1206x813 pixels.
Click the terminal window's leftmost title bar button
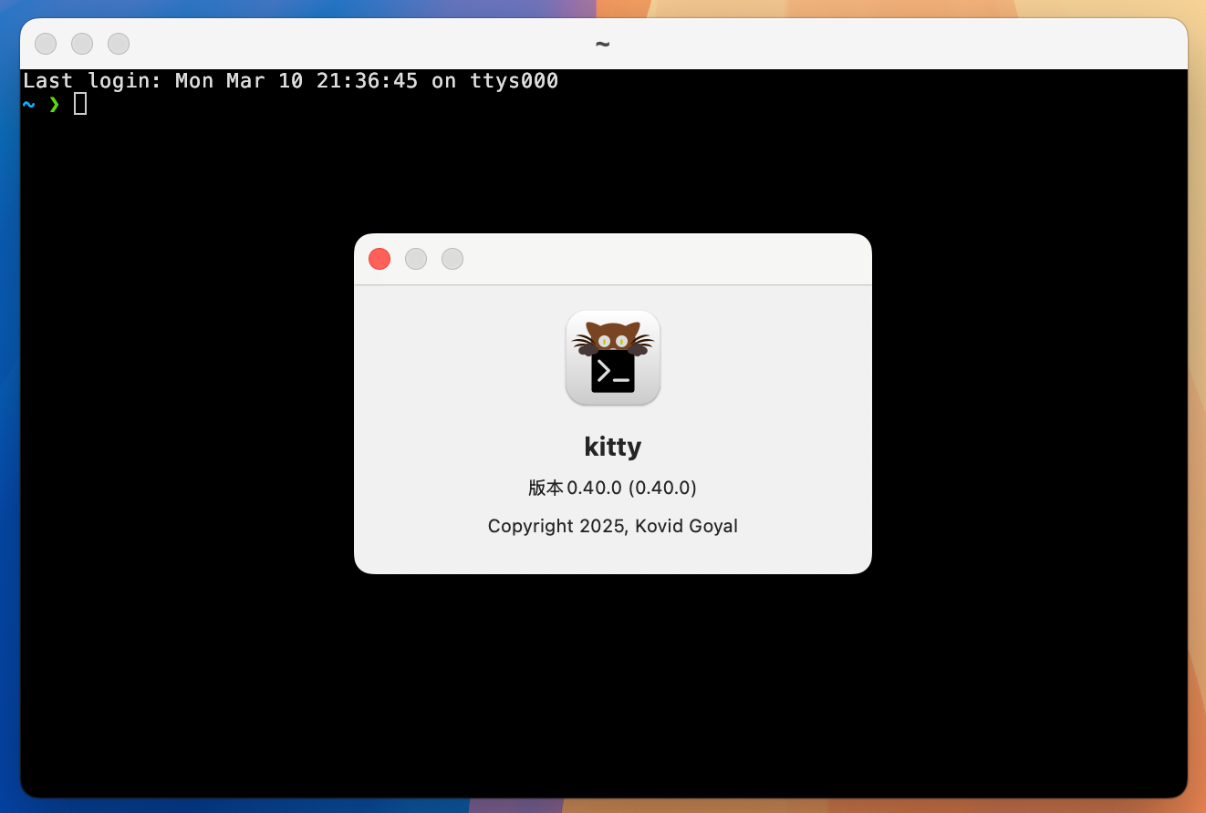point(46,44)
